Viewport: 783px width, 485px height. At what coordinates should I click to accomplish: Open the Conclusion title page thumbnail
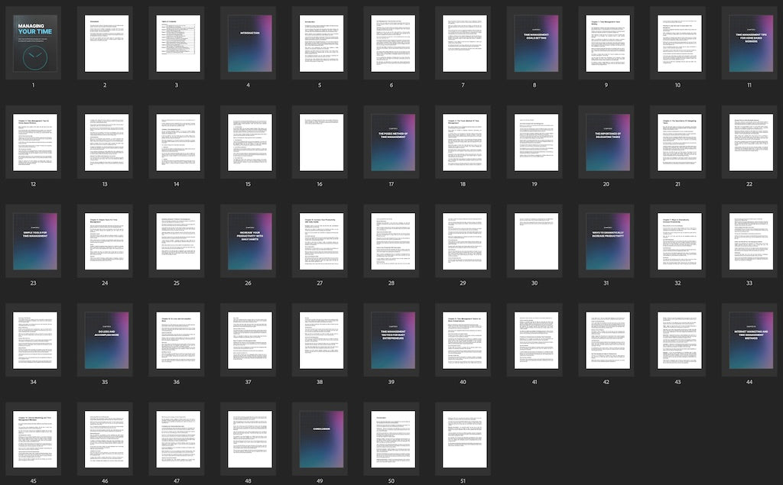[x=321, y=439]
